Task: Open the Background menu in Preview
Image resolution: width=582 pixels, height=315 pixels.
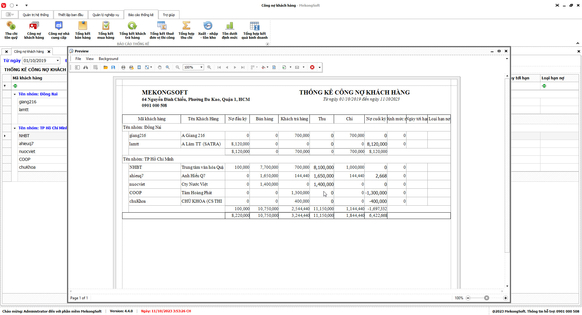Action: 108,59
